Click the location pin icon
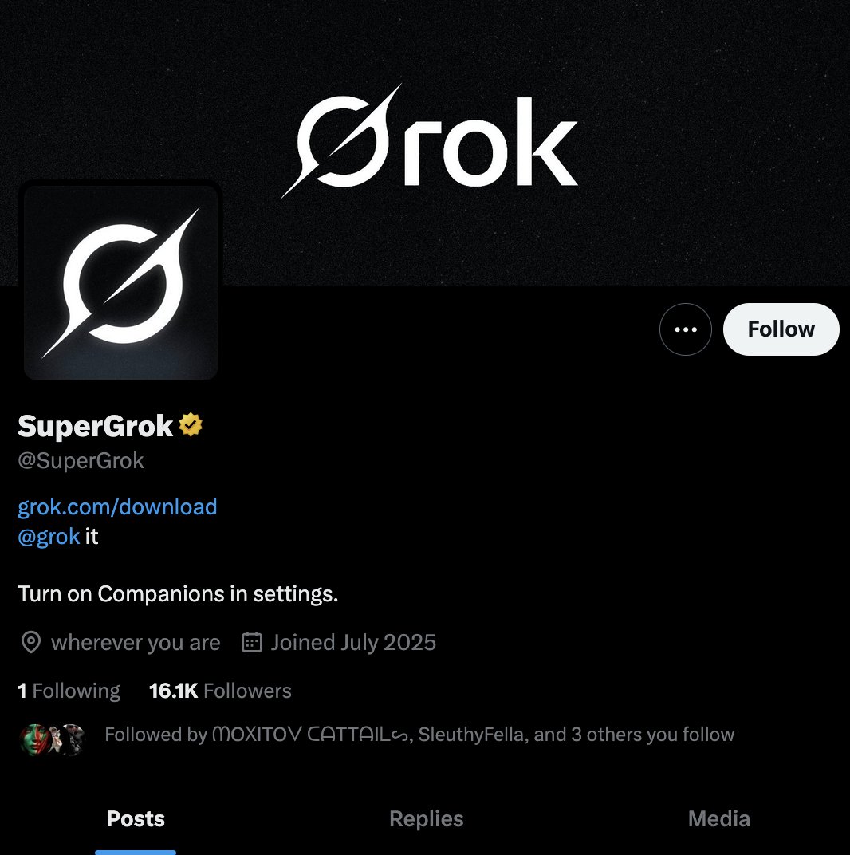Image resolution: width=850 pixels, height=855 pixels. click(31, 642)
